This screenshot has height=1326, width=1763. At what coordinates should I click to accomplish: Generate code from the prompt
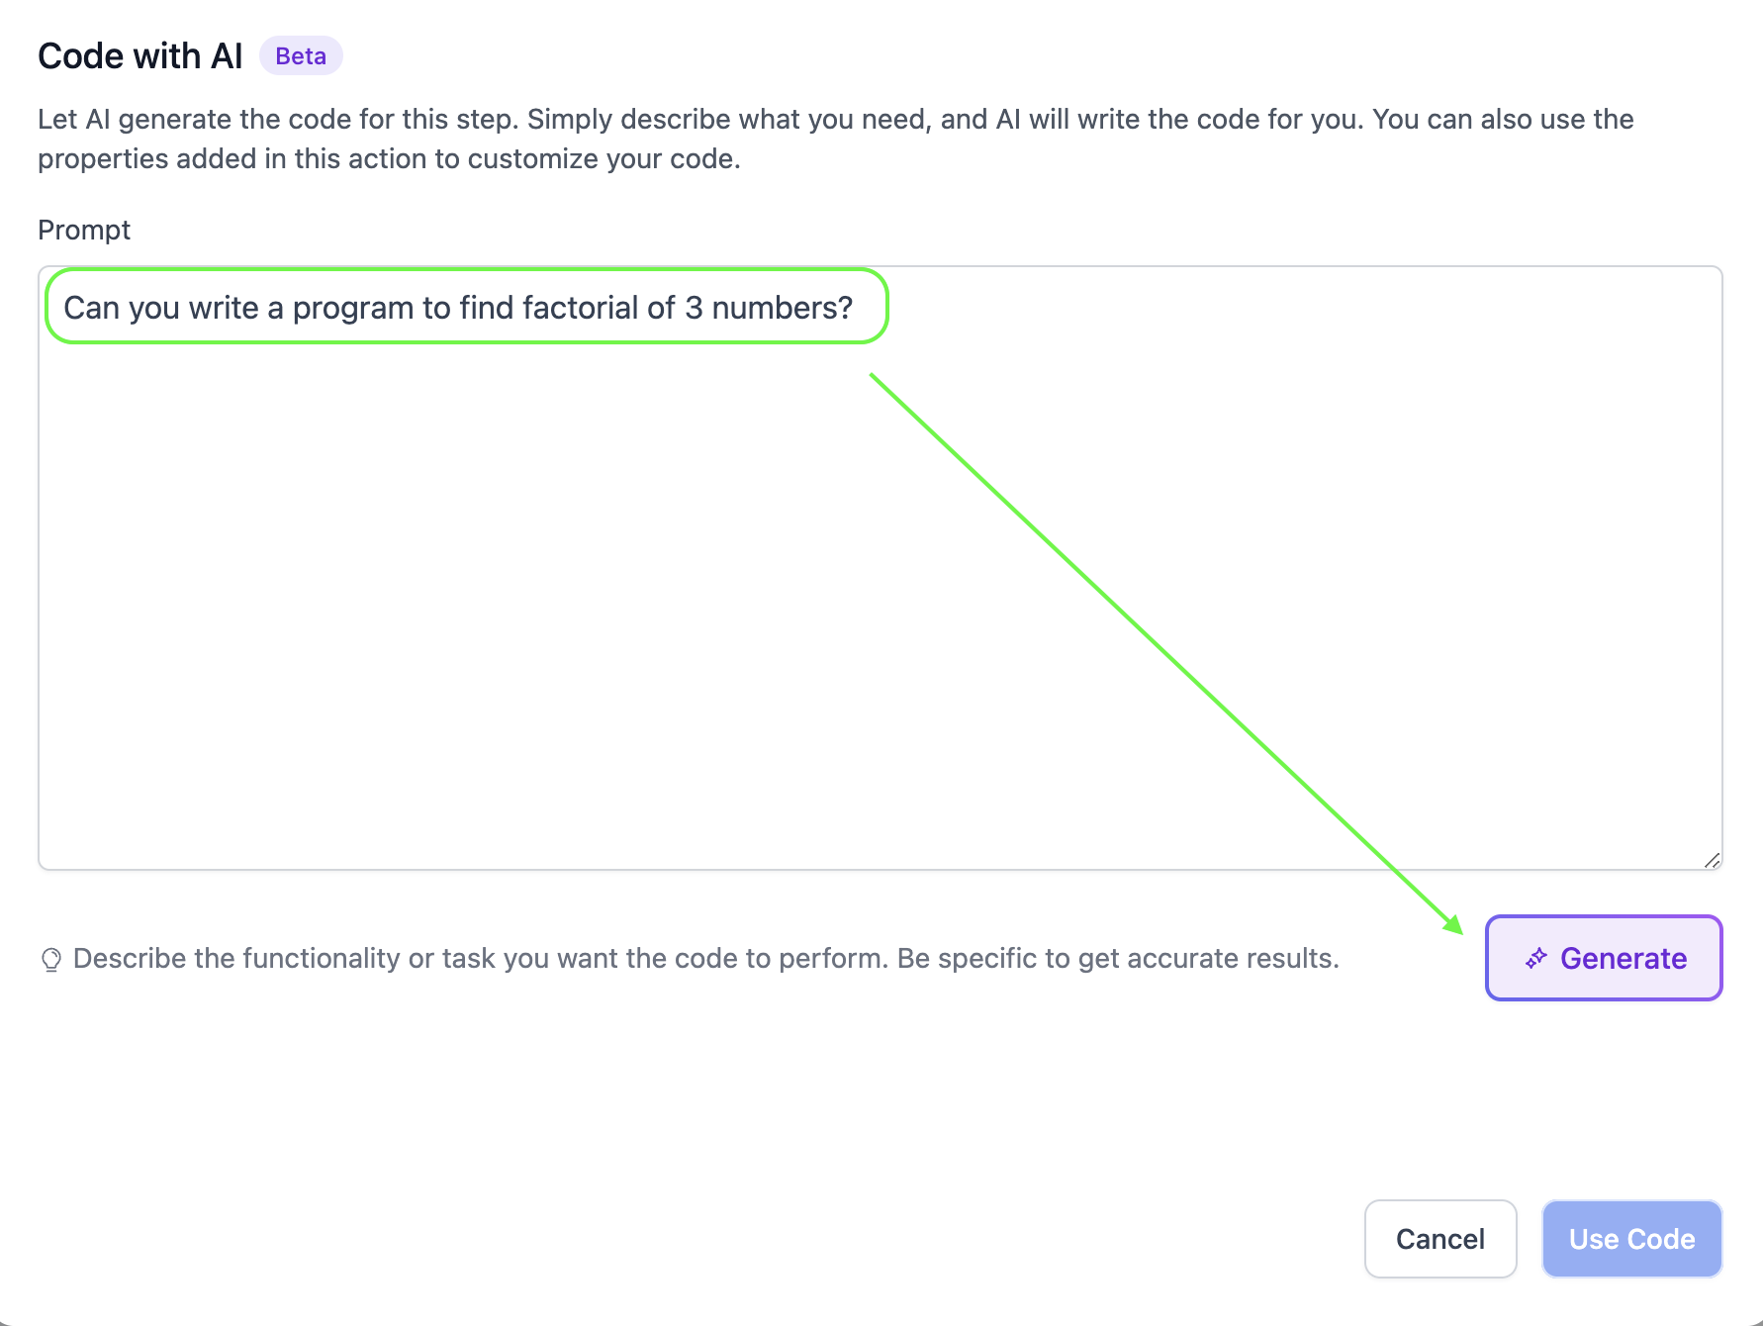pos(1604,958)
